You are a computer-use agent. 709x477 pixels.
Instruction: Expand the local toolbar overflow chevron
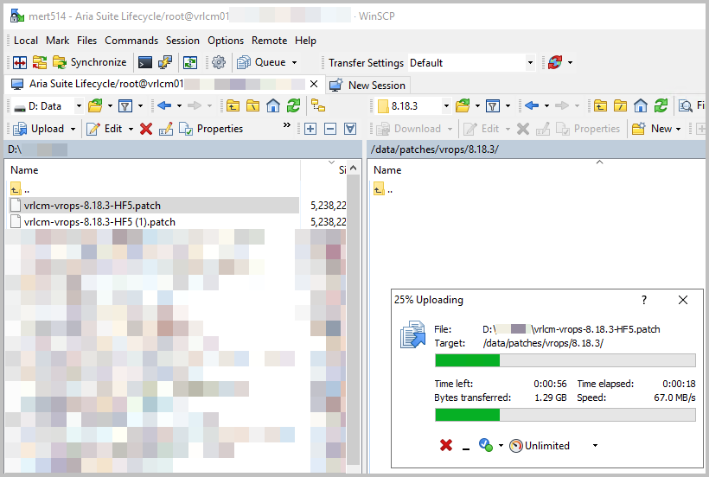(287, 125)
